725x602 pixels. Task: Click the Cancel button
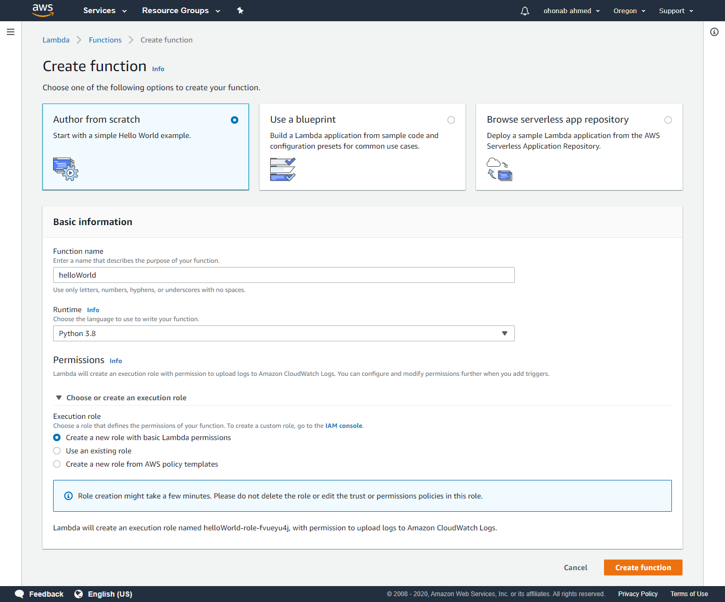click(x=575, y=567)
